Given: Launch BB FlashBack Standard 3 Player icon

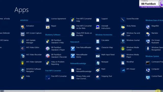Looking at the screenshot, I should pos(48,49).
